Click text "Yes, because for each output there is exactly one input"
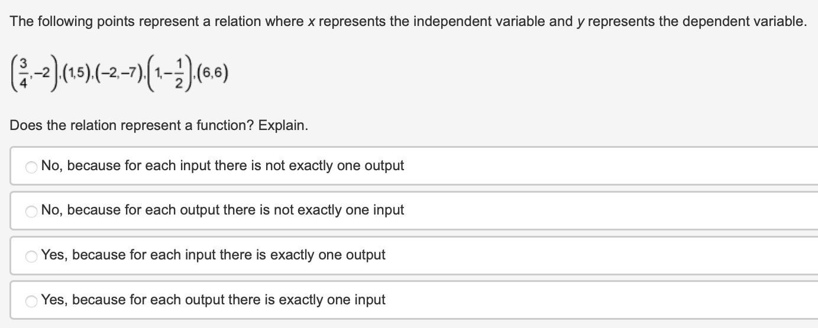This screenshot has height=328, width=818. point(213,300)
